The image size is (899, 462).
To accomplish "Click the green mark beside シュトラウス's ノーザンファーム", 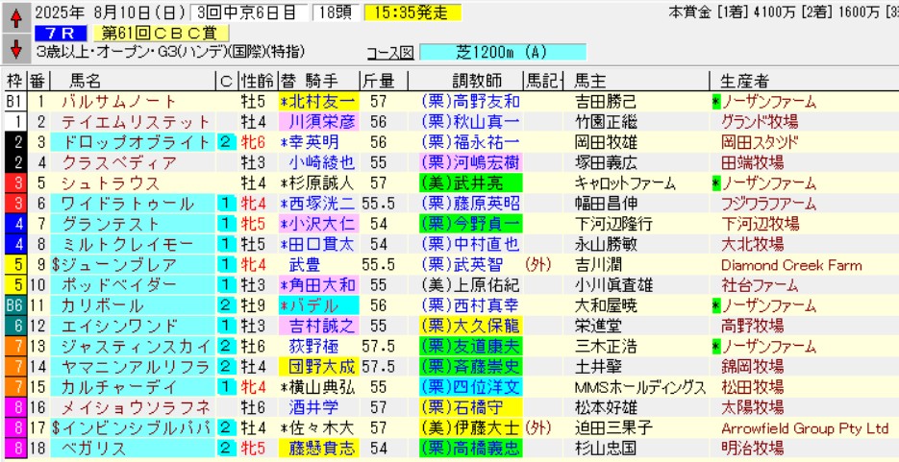I will point(715,182).
